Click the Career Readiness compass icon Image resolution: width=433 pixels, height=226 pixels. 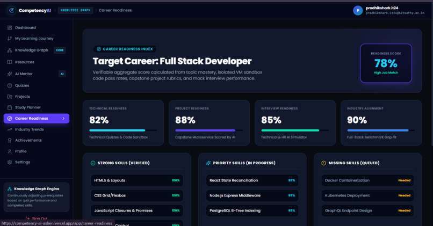click(x=10, y=119)
